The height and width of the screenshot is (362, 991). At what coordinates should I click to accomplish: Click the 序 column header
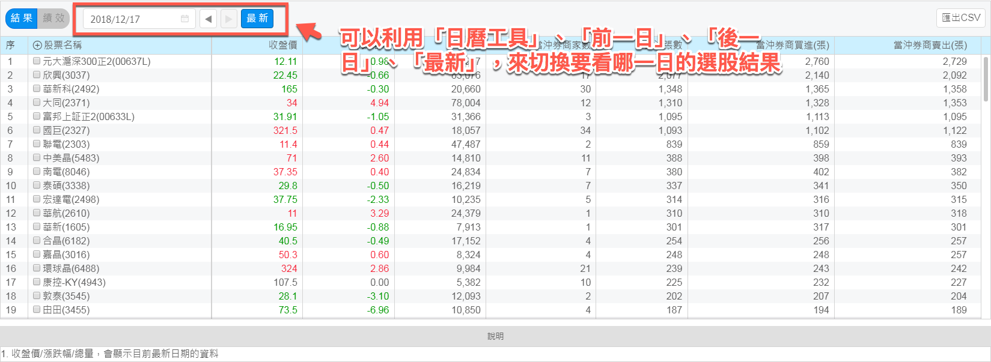(10, 46)
